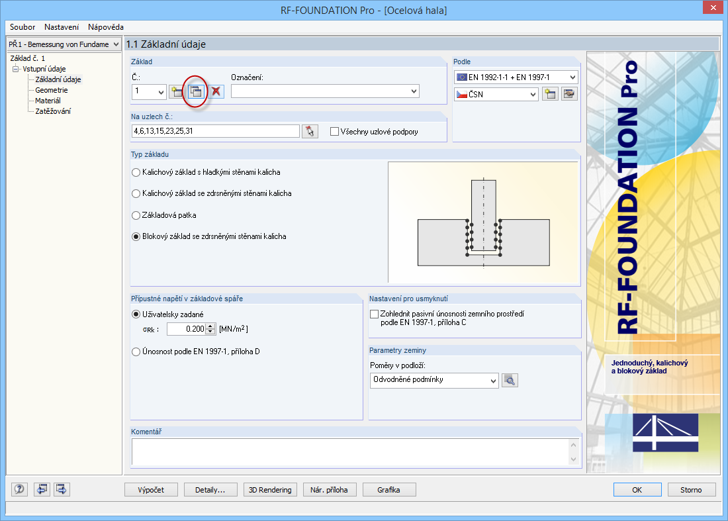This screenshot has width=728, height=521.
Task: Select Uživatelsky zadané radio button
Action: pyautogui.click(x=136, y=314)
